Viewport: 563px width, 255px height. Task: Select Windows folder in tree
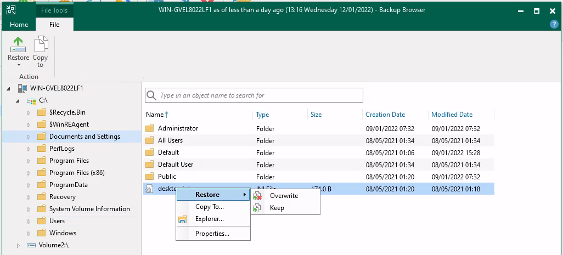tap(63, 233)
